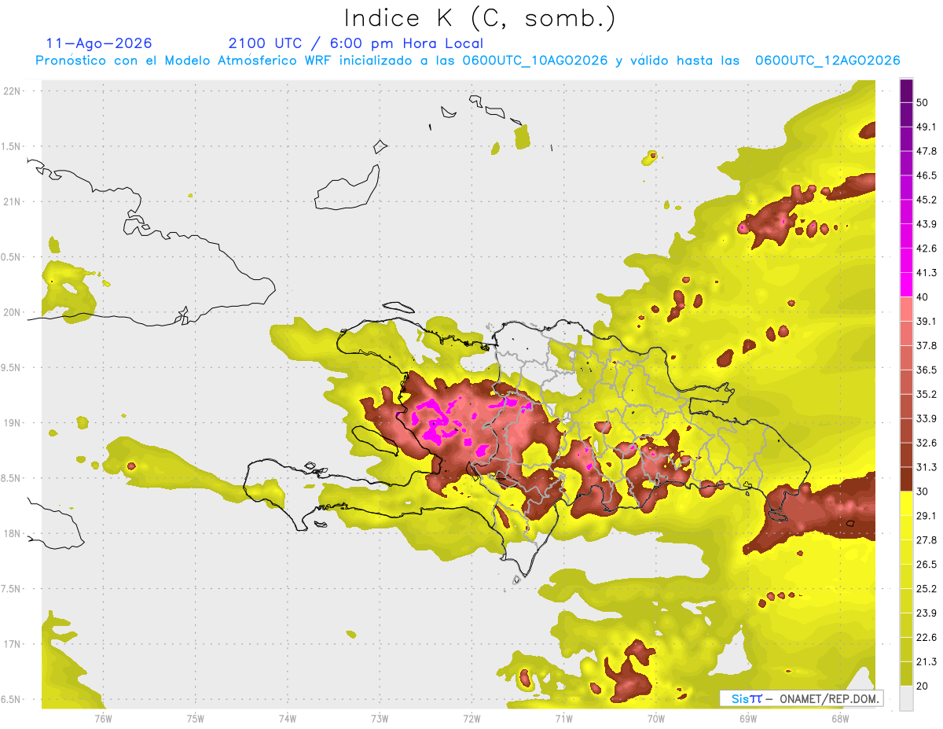This screenshot has height=729, width=943.
Task: Click the colorbar value "41.3"
Action: pyautogui.click(x=926, y=273)
